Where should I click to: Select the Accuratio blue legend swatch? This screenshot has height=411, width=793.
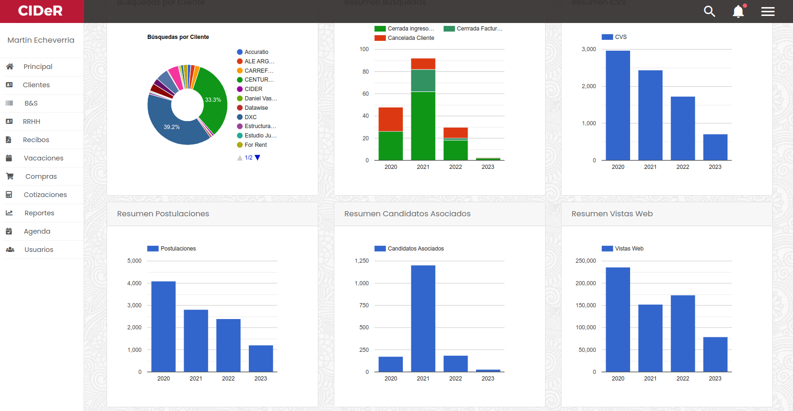click(240, 52)
